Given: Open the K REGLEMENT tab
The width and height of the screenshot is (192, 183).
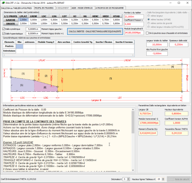Looking at the screenshot, I should click(62, 8).
